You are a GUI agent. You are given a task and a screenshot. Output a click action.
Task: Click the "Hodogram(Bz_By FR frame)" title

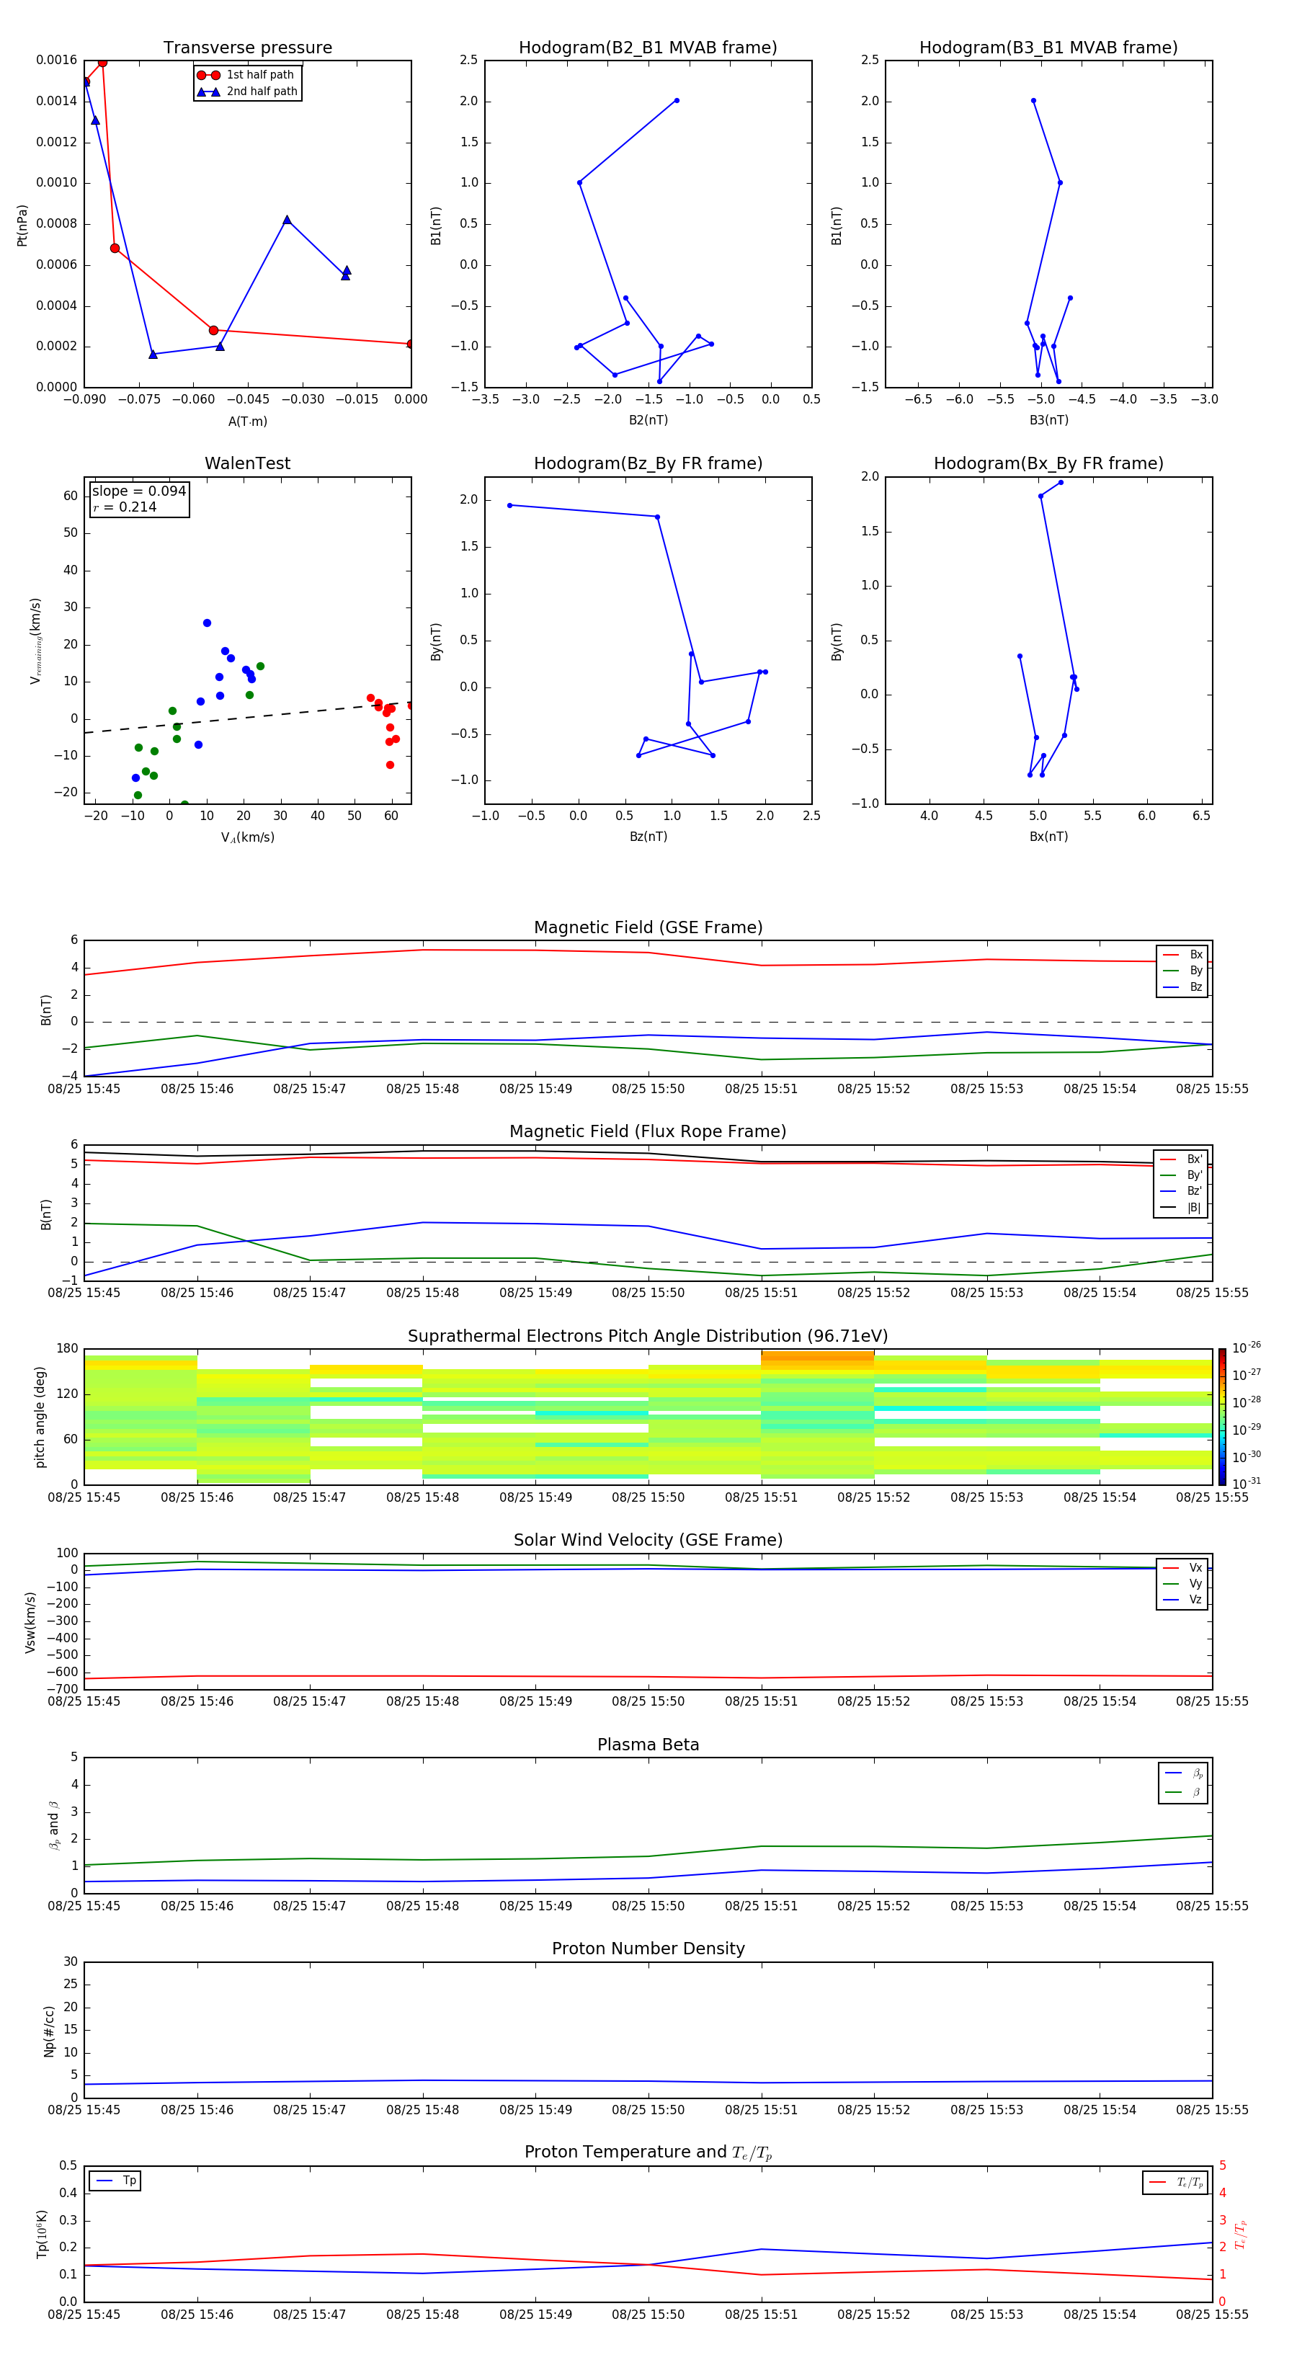[x=648, y=463]
